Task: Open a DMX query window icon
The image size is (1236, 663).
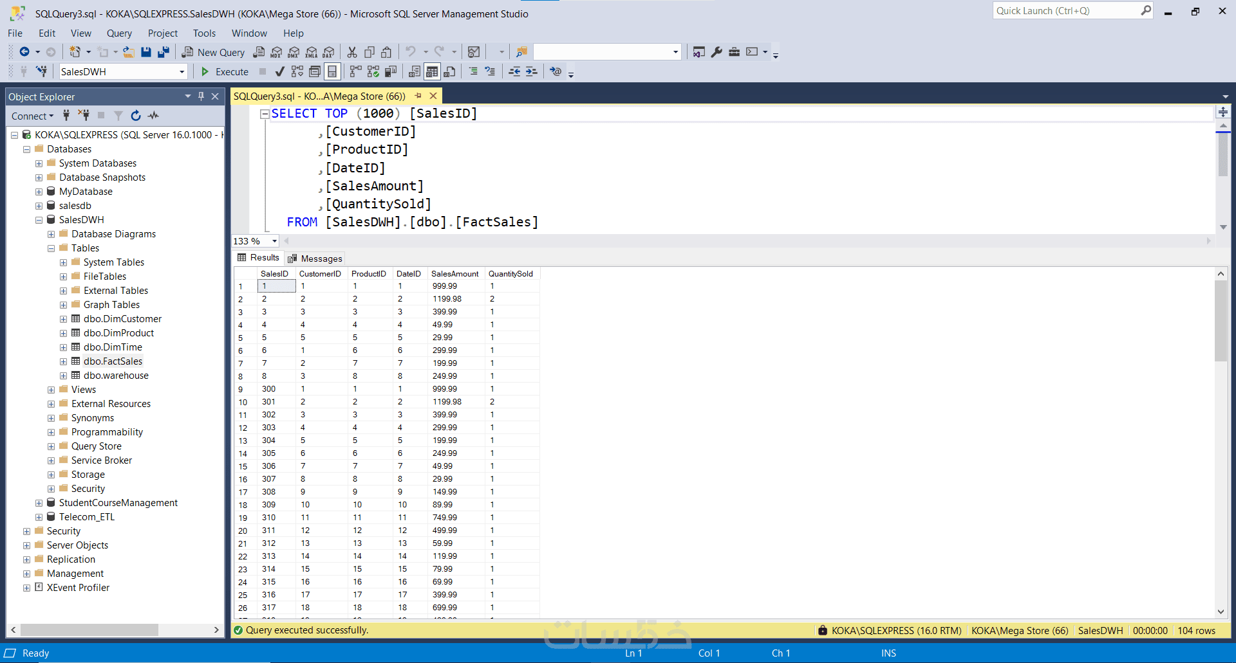Action: [294, 52]
